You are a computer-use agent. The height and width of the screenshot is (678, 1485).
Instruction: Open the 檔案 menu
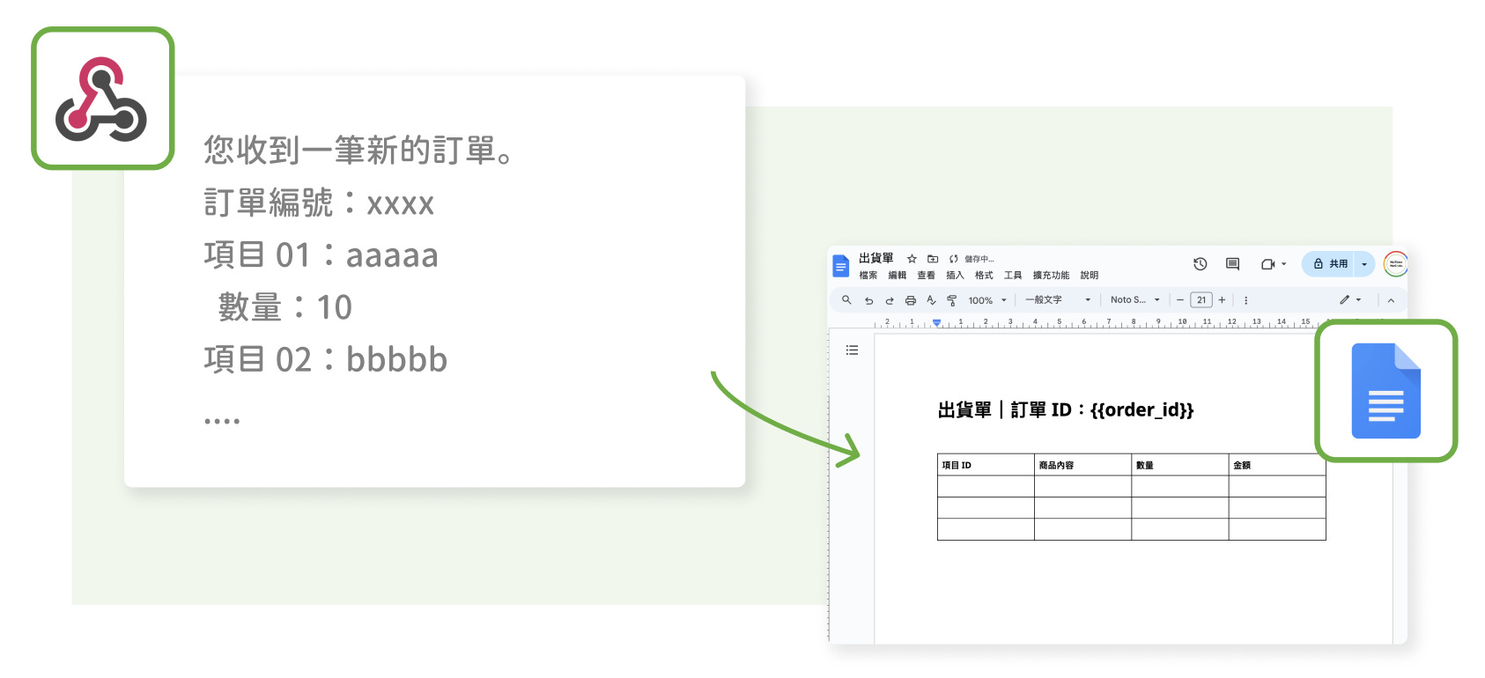868,276
